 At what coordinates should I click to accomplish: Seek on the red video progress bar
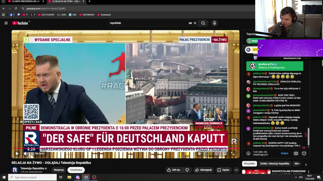click(125, 149)
